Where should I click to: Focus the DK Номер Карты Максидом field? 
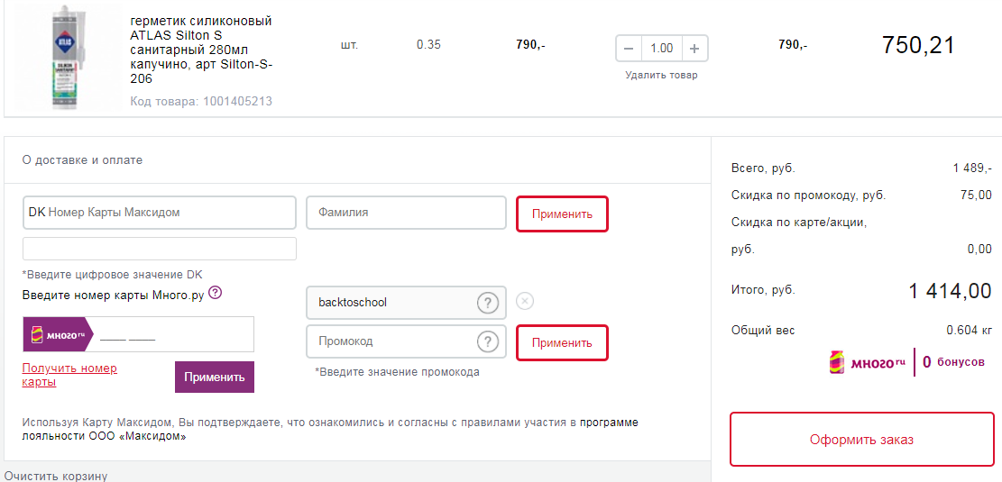point(159,213)
